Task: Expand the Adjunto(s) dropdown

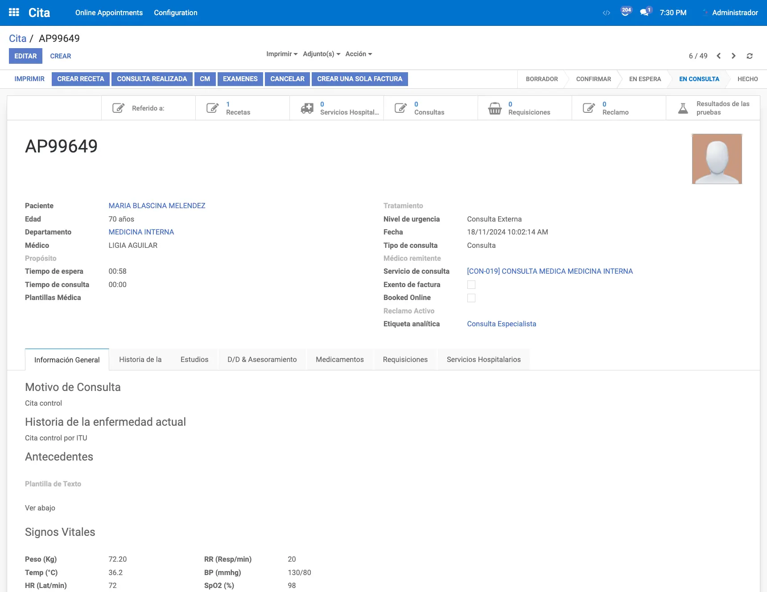Action: click(x=322, y=54)
